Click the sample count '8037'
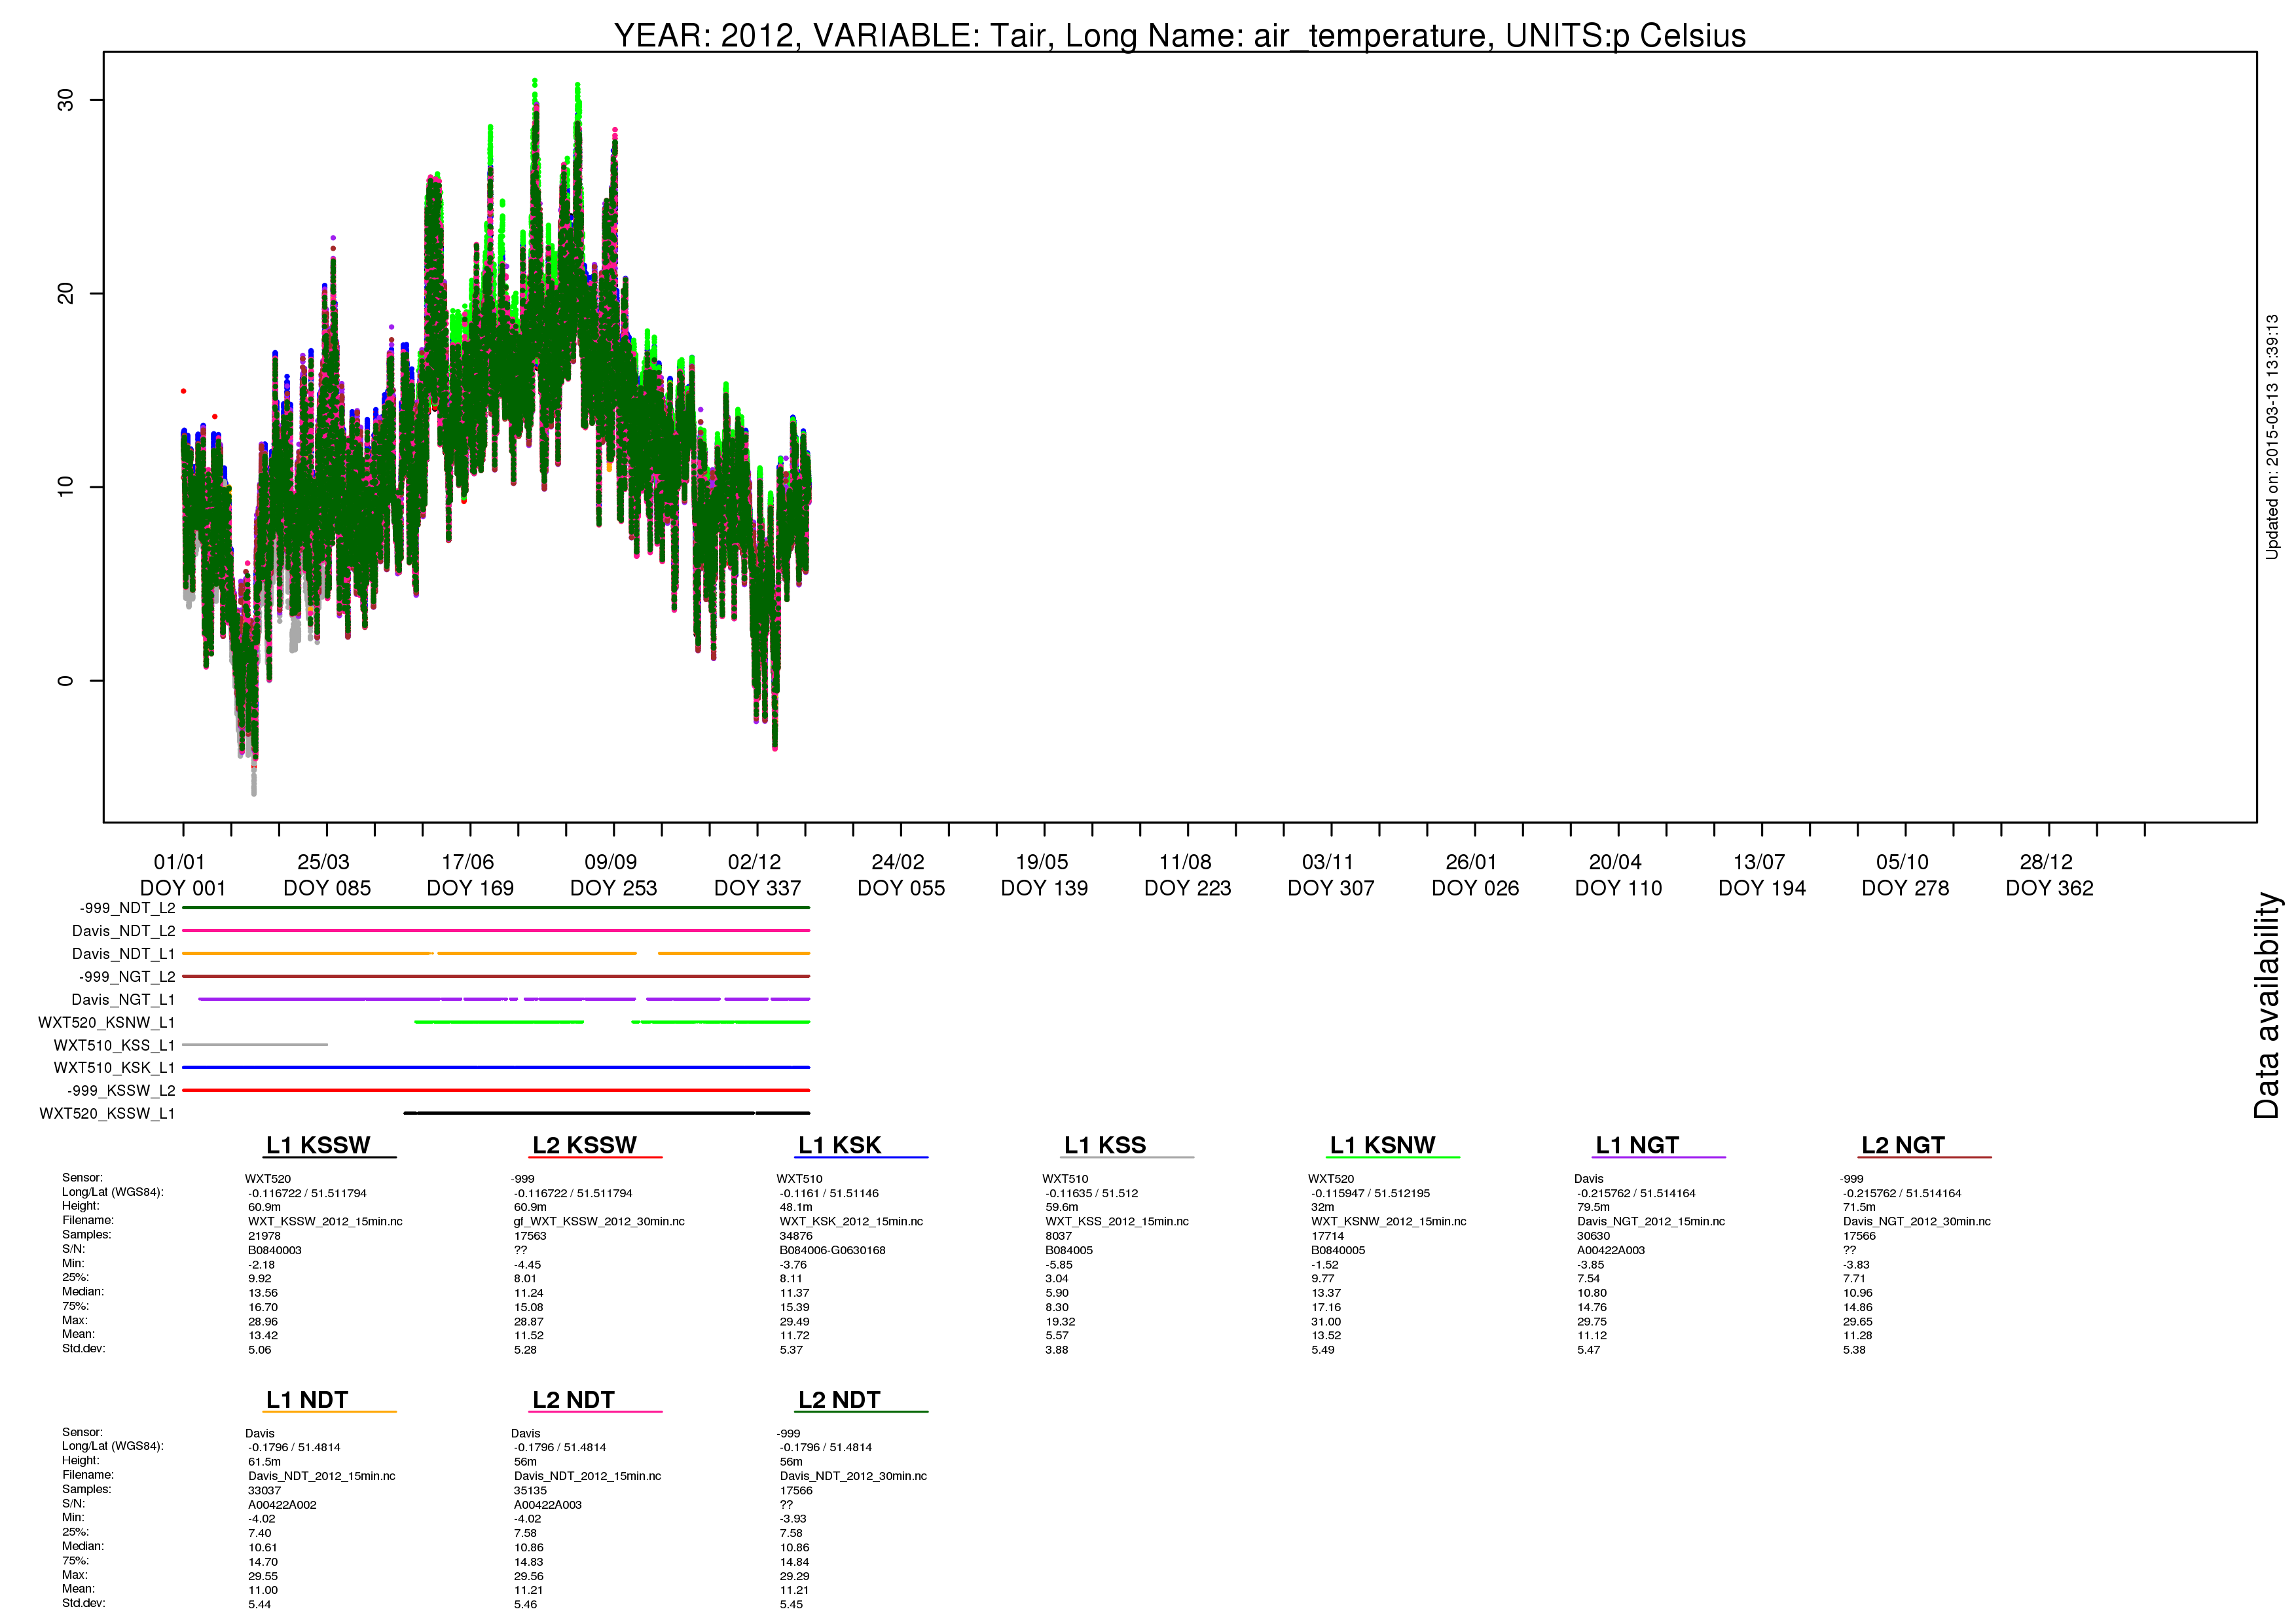This screenshot has height=1624, width=2296. [x=1059, y=1236]
